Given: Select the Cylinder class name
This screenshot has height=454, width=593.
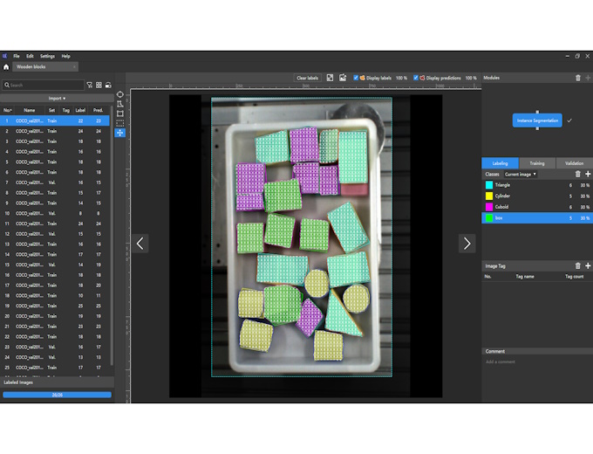Looking at the screenshot, I should point(502,196).
